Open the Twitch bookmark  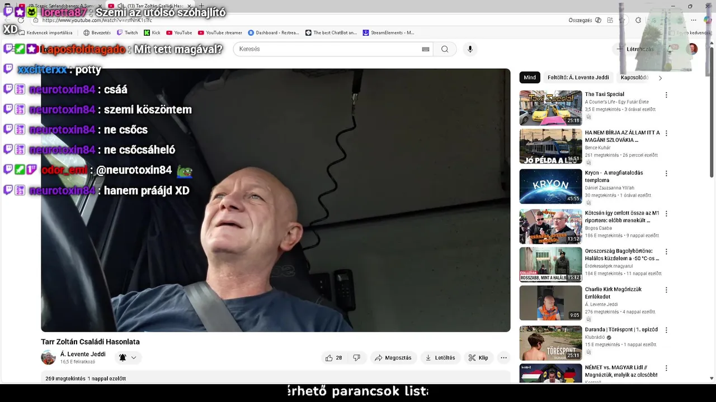(126, 33)
